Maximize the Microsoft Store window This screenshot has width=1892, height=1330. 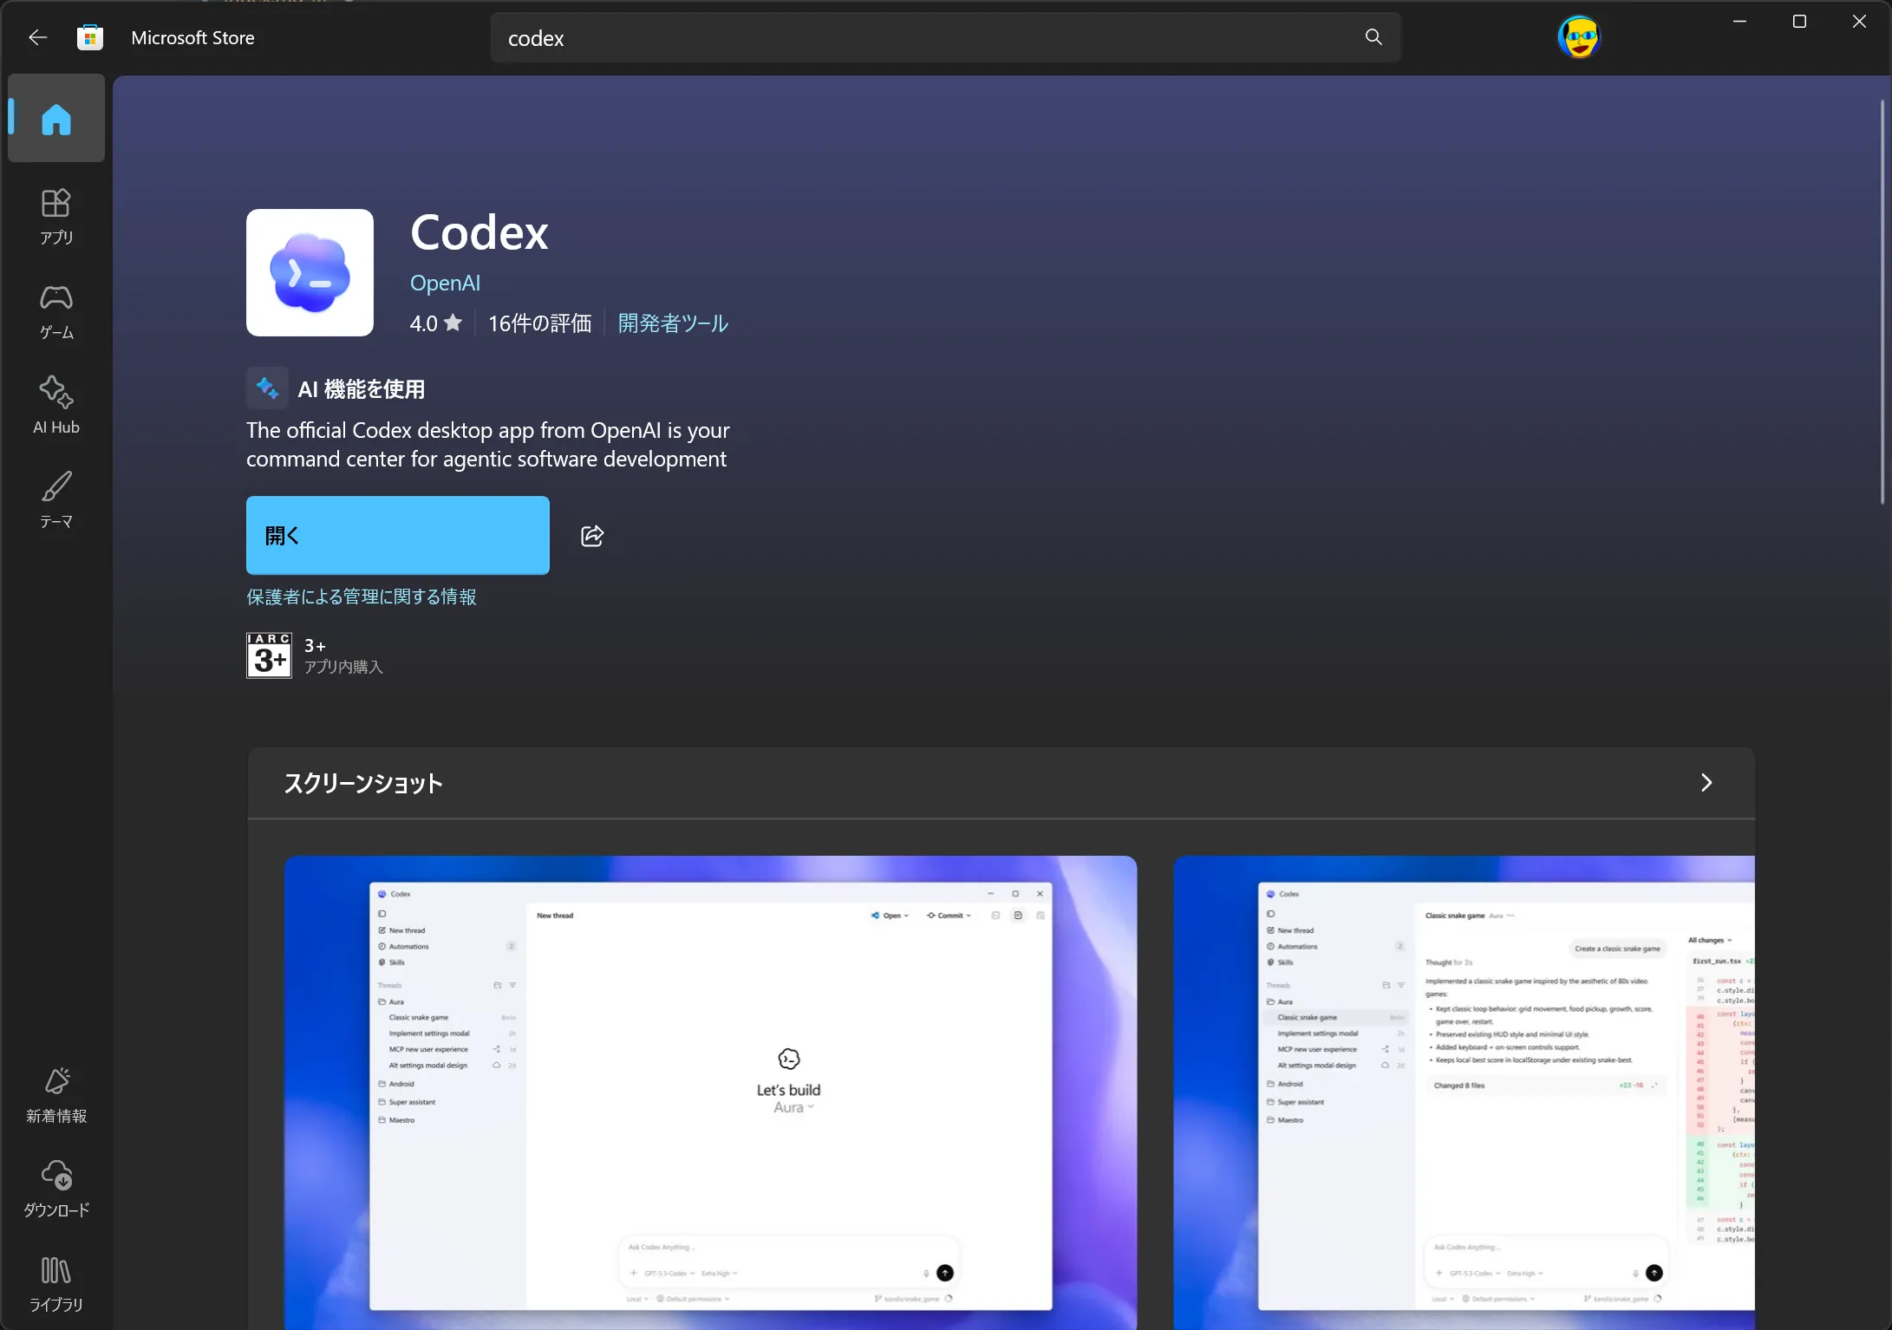(1799, 22)
